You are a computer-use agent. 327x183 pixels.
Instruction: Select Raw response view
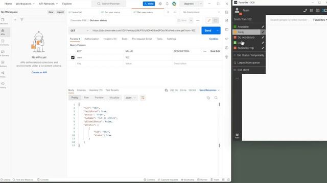click(x=86, y=98)
